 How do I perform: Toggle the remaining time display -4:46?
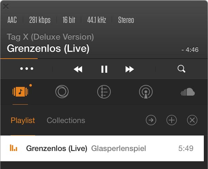click(x=190, y=50)
